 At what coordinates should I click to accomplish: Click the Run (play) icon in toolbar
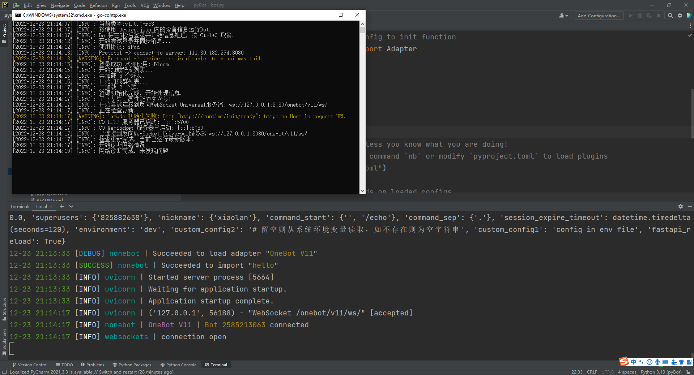click(x=630, y=16)
